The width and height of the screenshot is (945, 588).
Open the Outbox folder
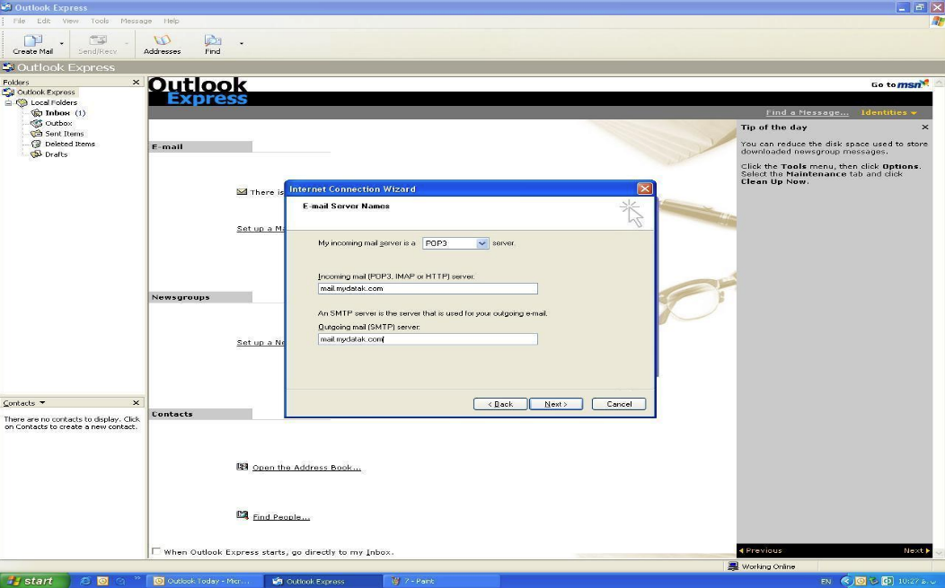click(58, 124)
